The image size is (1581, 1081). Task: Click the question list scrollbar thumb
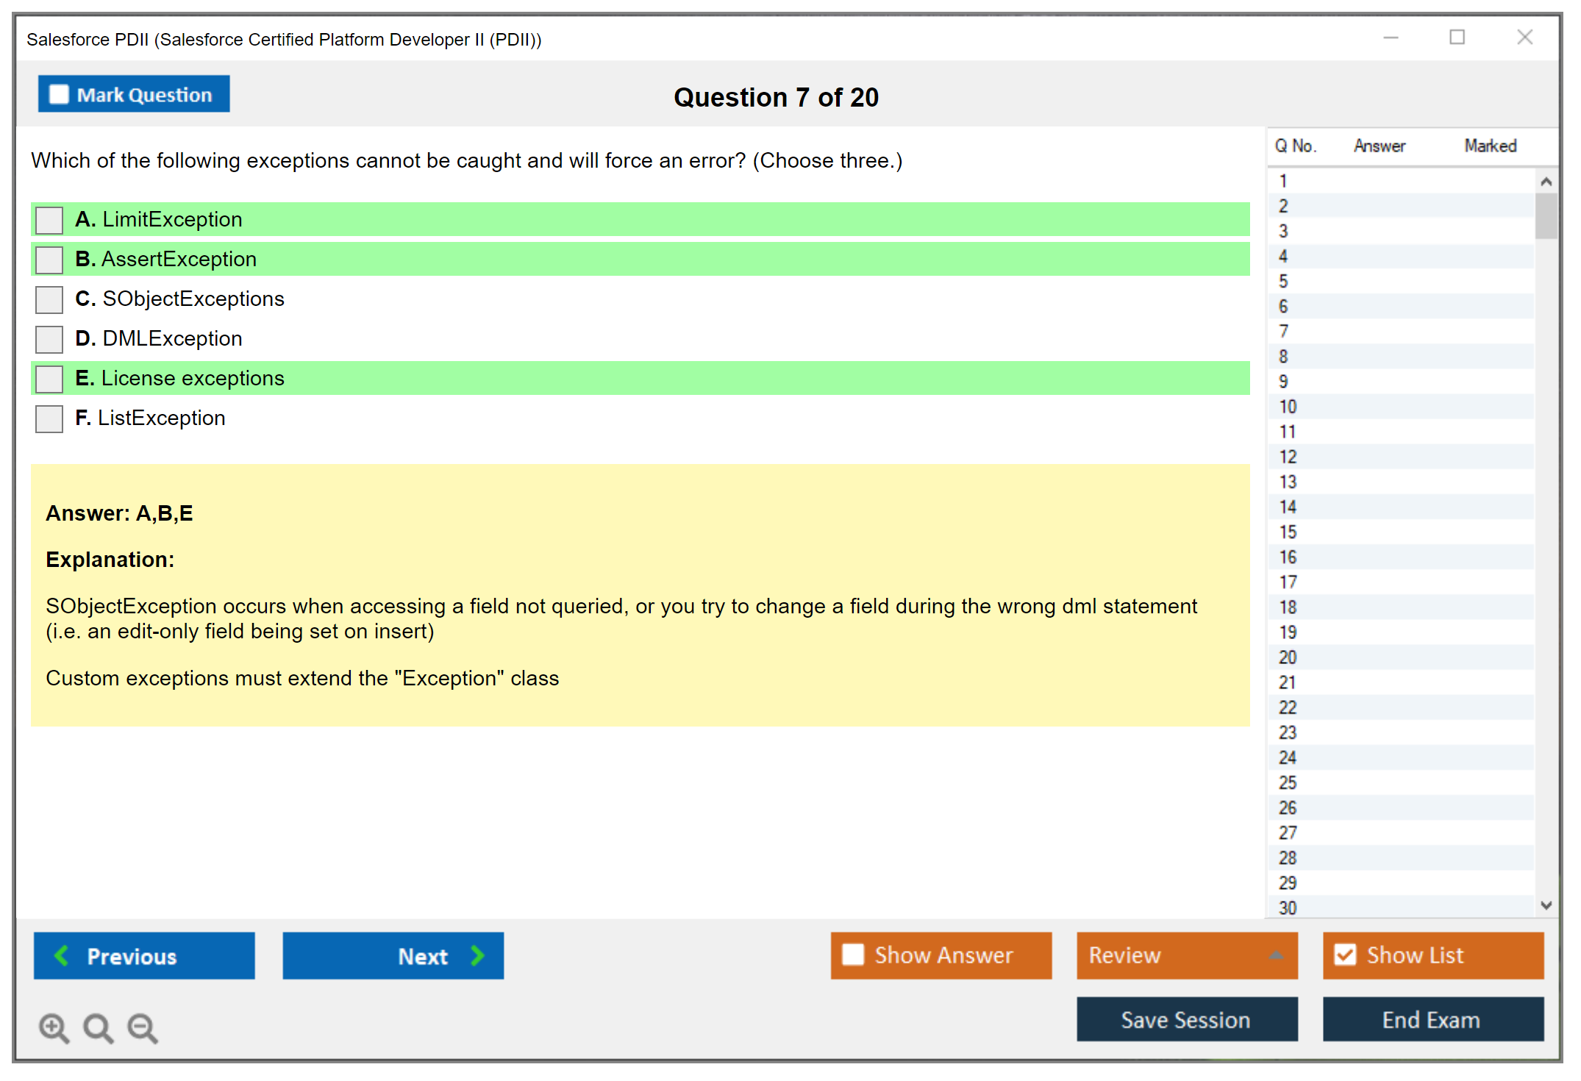(1546, 215)
